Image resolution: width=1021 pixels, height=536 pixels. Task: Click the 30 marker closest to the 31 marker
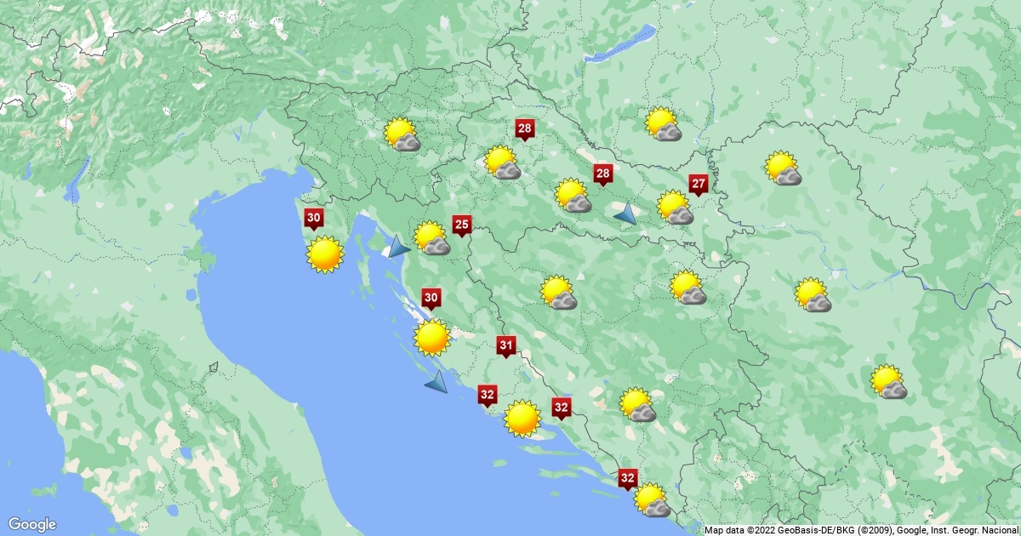pyautogui.click(x=431, y=299)
